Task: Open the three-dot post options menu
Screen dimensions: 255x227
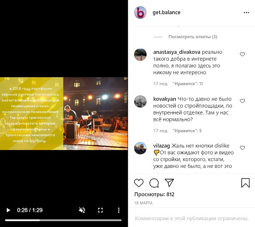Action: point(246,12)
